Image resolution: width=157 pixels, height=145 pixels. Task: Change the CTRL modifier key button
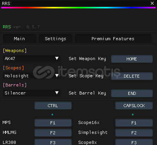(53, 106)
